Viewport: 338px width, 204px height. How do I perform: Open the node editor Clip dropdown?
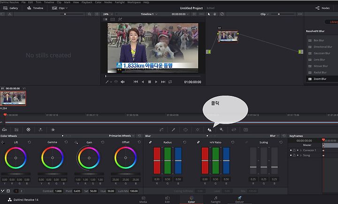coord(264,14)
